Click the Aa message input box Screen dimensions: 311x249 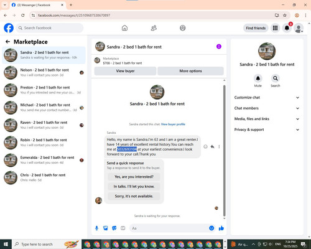169,228
